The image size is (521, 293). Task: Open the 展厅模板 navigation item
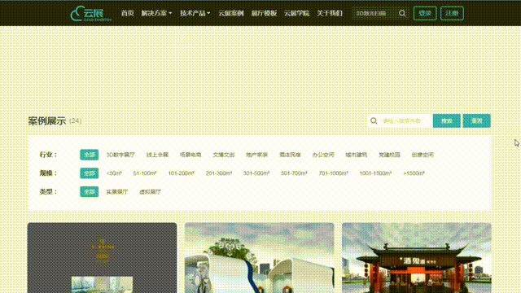(x=264, y=13)
